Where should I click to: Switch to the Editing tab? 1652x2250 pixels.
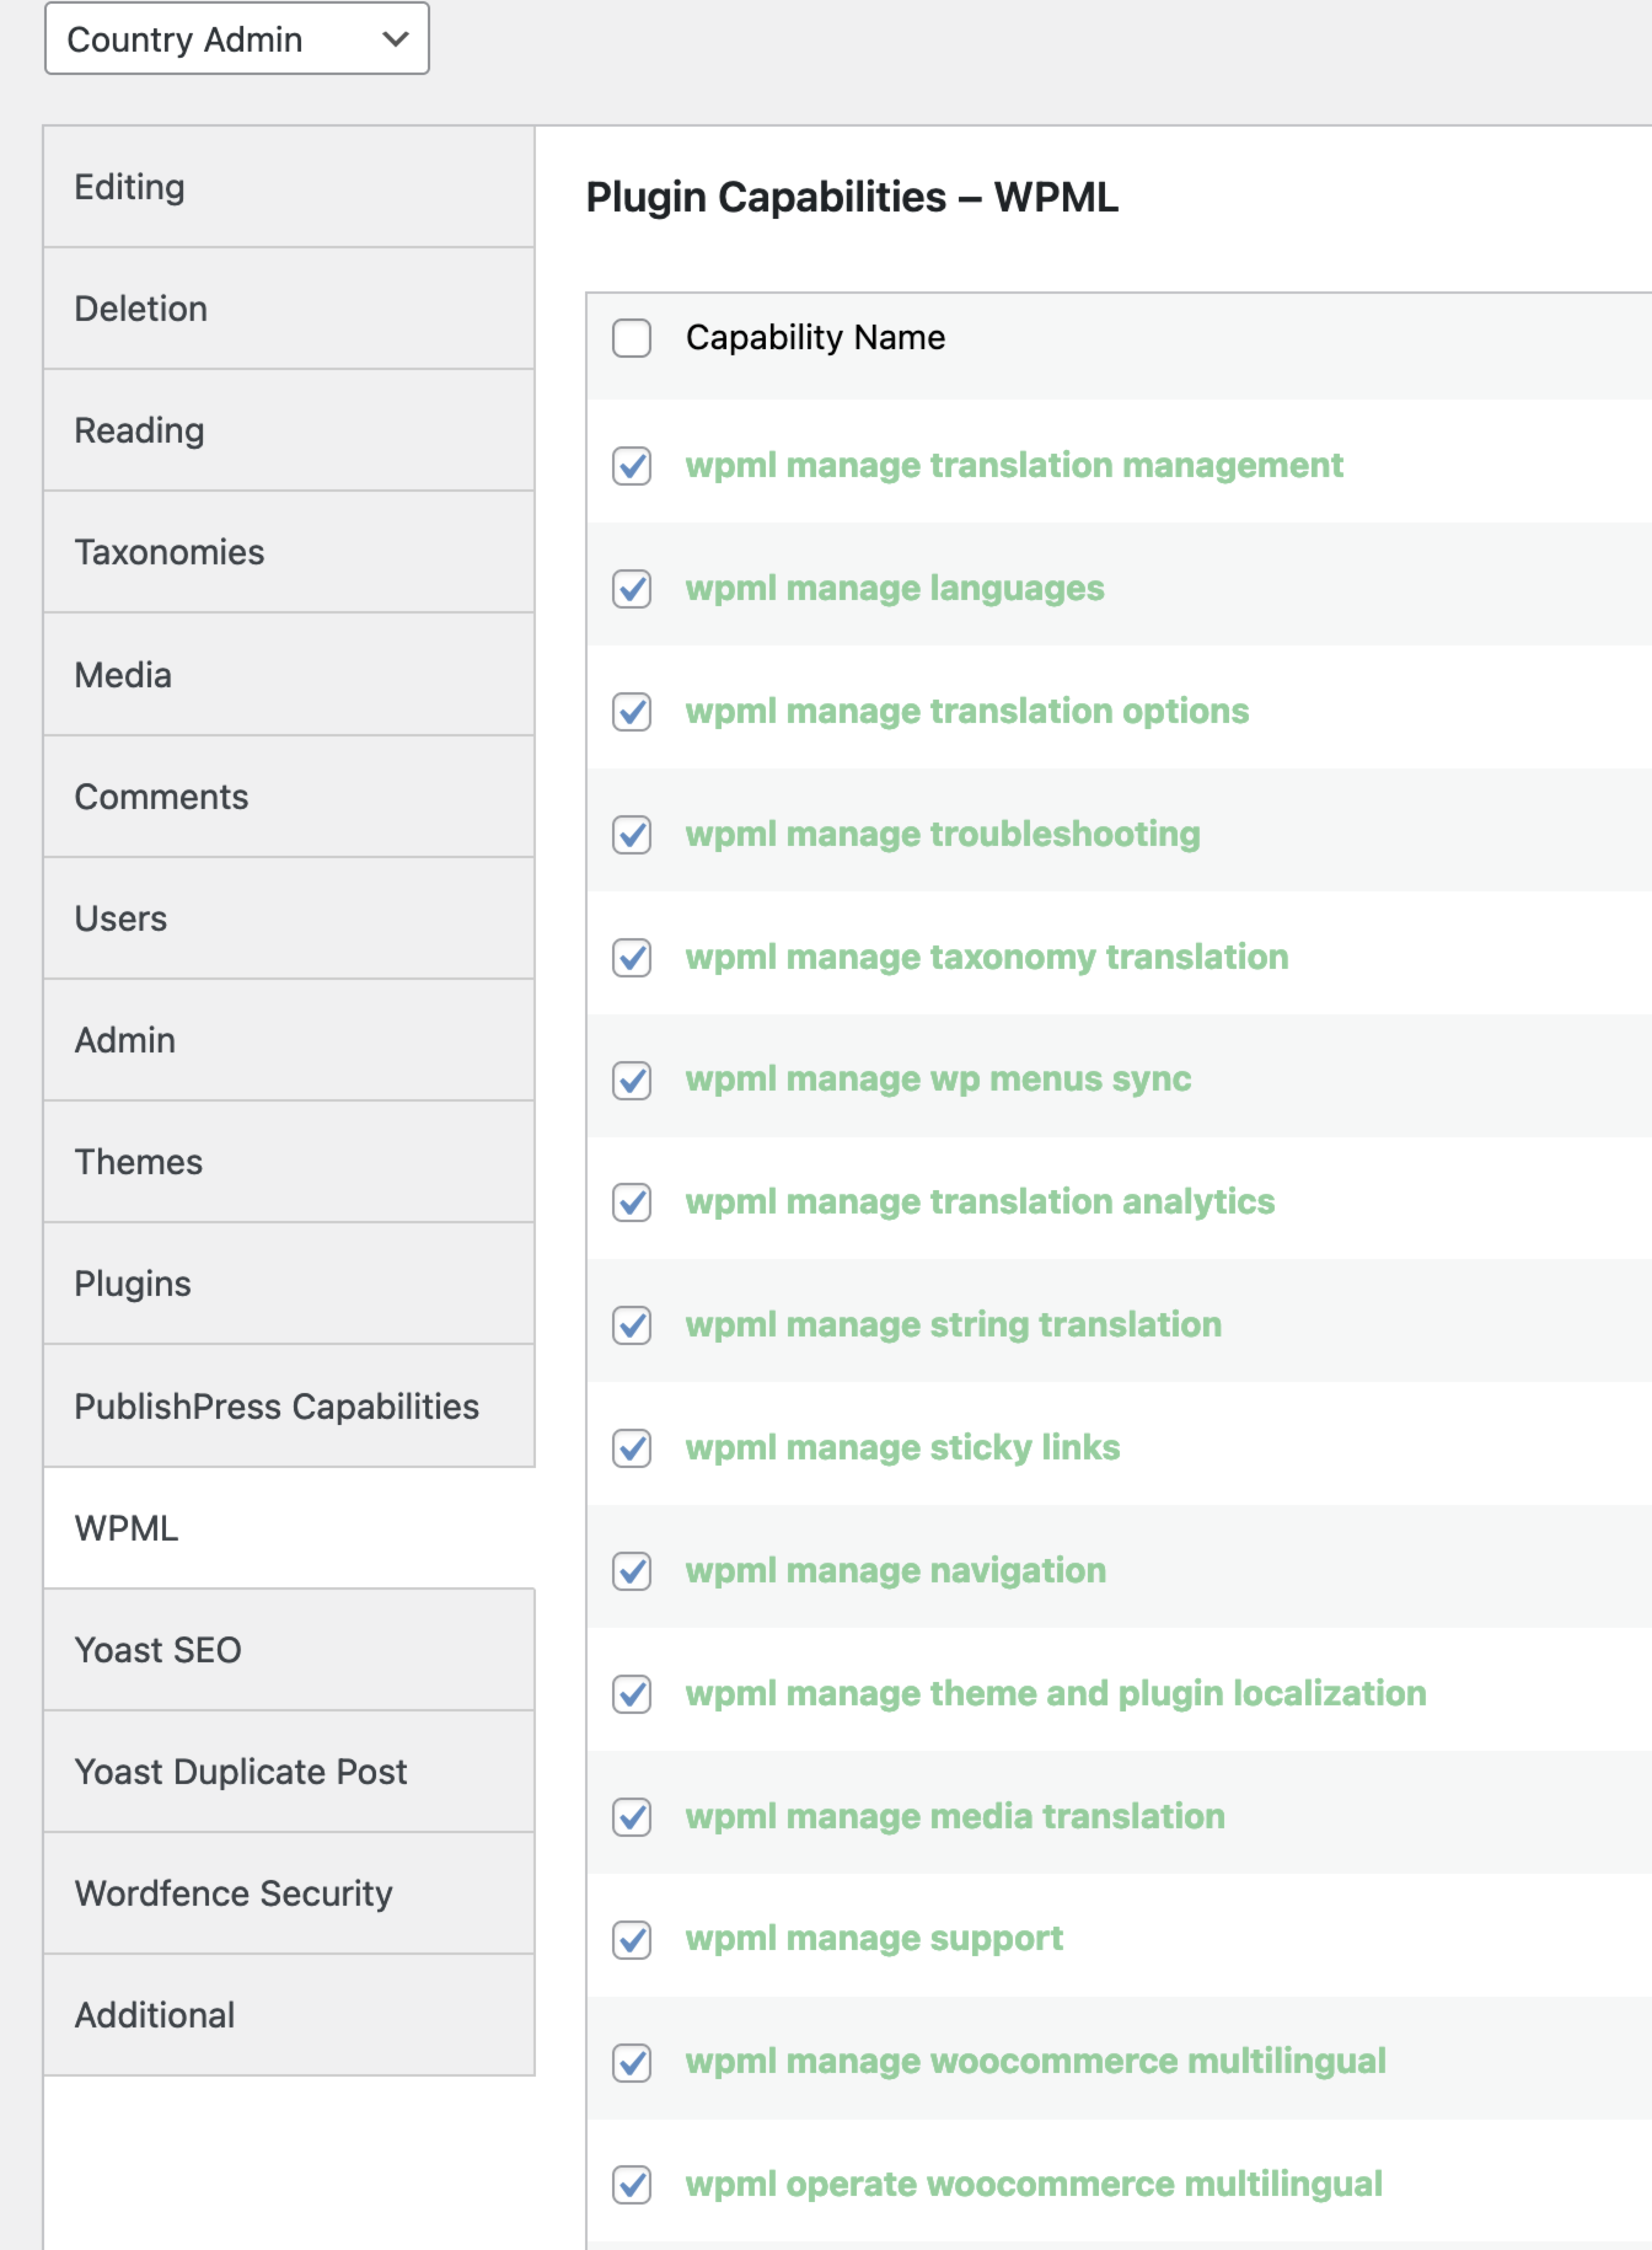(289, 187)
